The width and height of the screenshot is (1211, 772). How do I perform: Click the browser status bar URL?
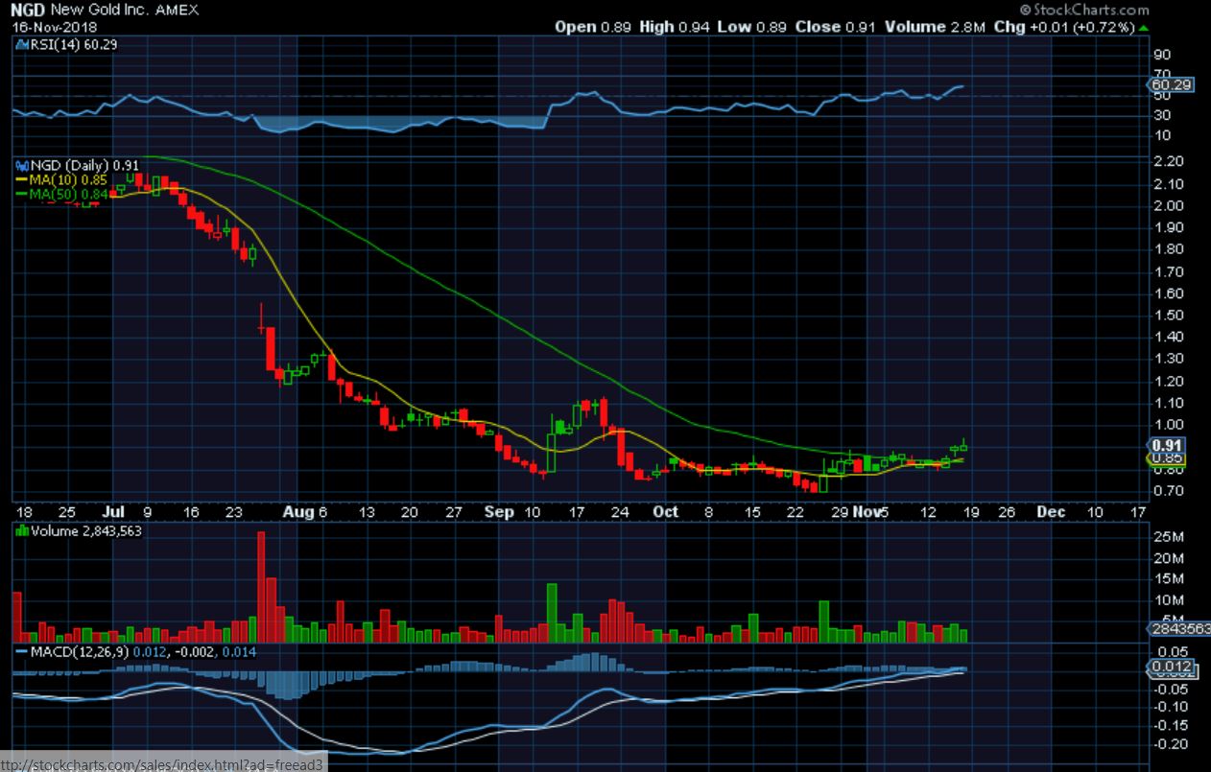tap(163, 762)
